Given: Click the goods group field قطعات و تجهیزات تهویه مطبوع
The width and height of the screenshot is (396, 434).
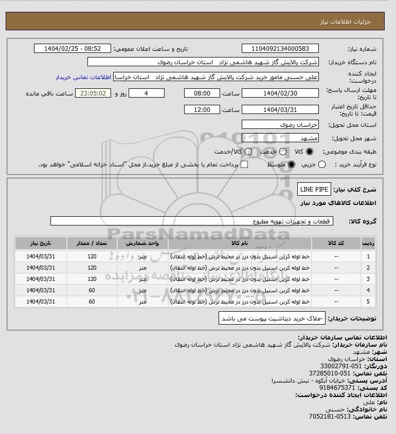Looking at the screenshot, I should [x=192, y=221].
